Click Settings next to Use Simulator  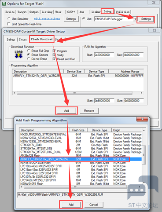tap(71, 19)
